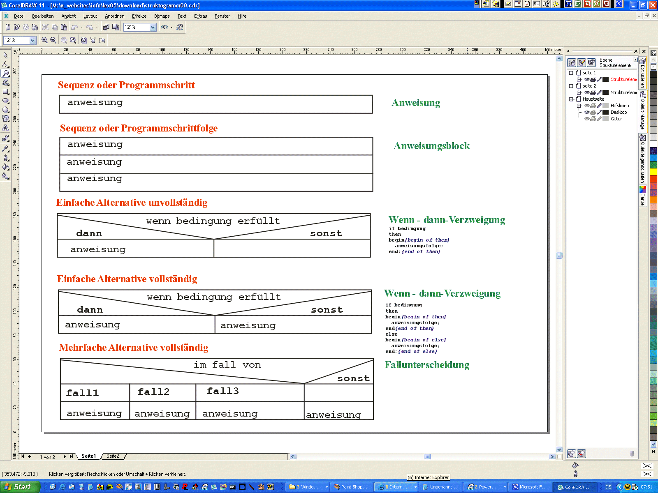The image size is (658, 493).
Task: Toggle visibility eye of Gitter layer
Action: pyautogui.click(x=587, y=119)
